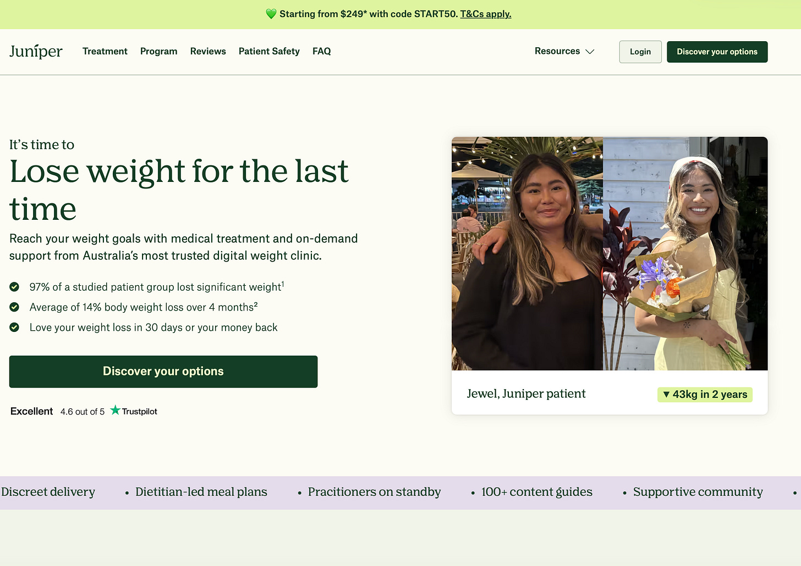
Task: Click the Login button
Action: (640, 52)
